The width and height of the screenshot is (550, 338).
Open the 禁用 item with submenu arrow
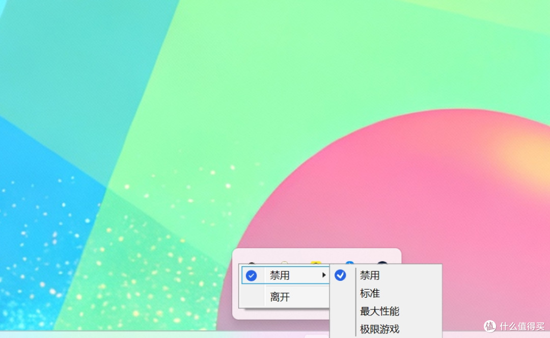285,275
